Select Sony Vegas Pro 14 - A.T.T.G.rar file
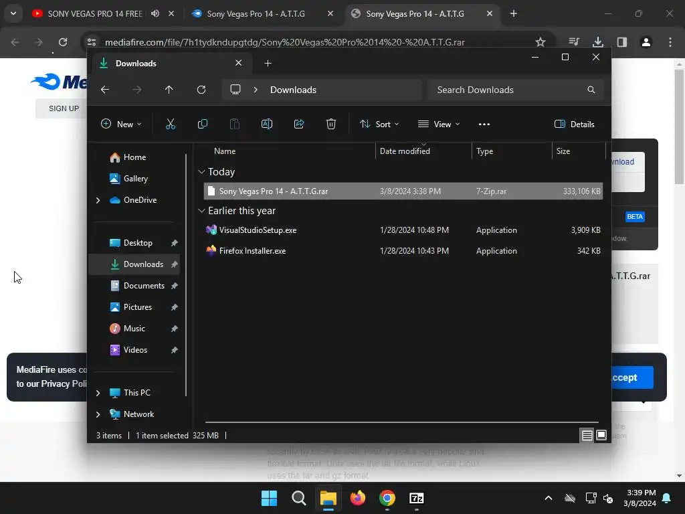Screen dimensions: 685x514 [x=403, y=191]
